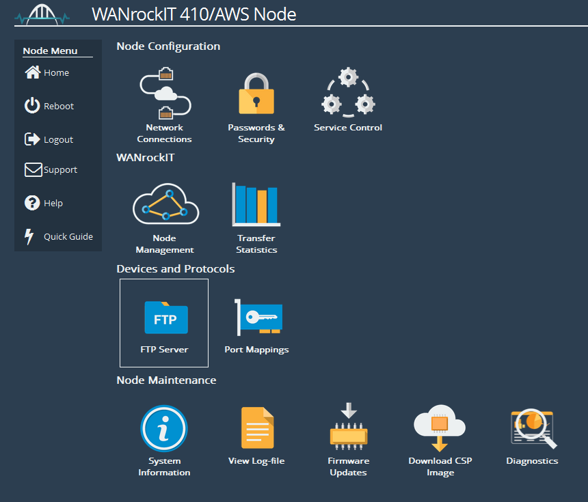Click the Quick Guide lightning icon
The image size is (588, 502).
click(x=29, y=236)
